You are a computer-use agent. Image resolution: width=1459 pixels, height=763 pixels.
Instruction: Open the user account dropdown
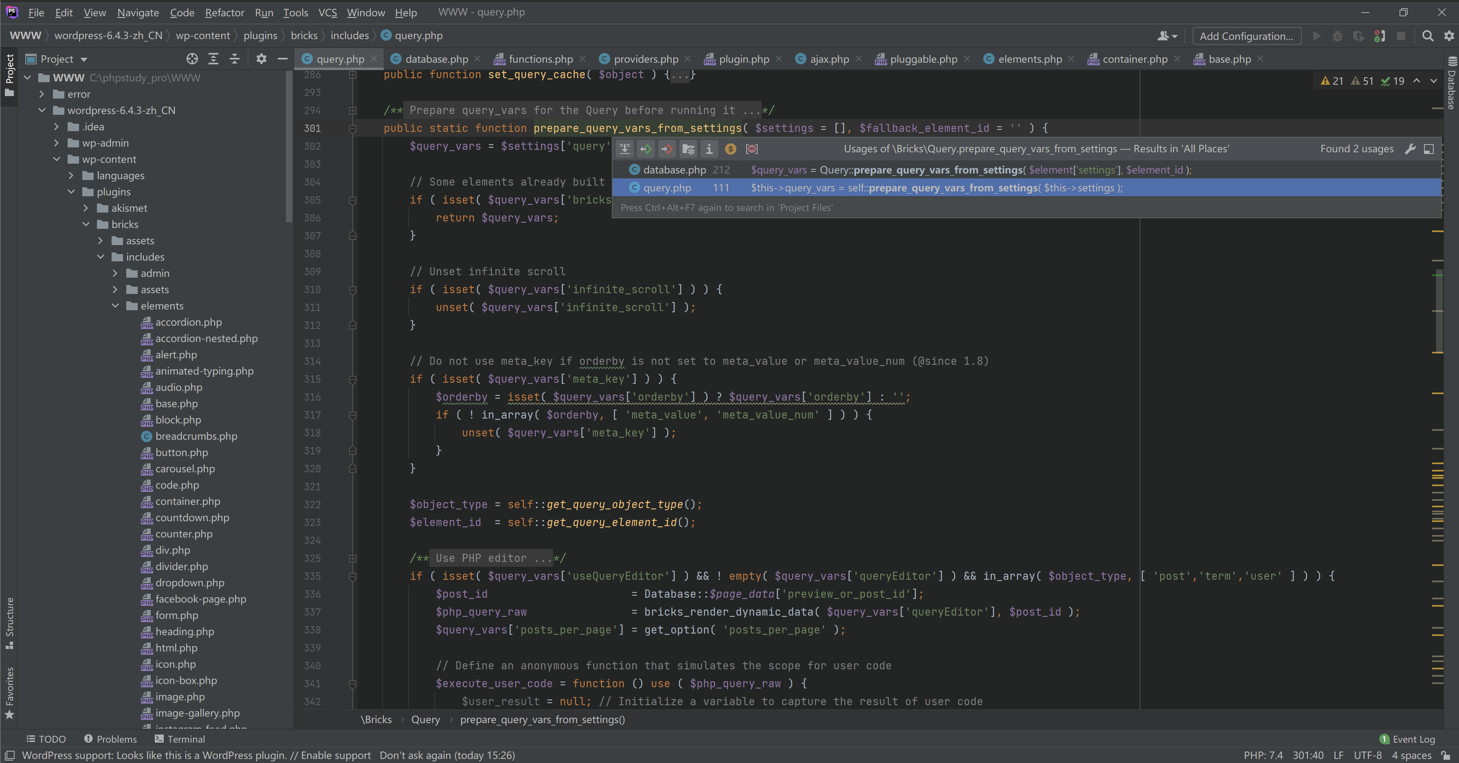[1167, 36]
